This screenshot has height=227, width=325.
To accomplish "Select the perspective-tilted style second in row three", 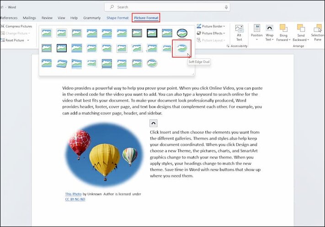I will pos(62,63).
